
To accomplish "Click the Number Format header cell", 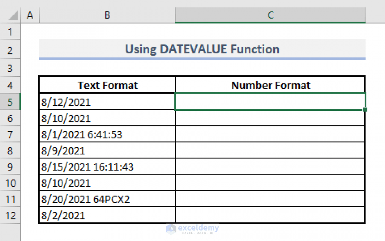I will point(270,85).
